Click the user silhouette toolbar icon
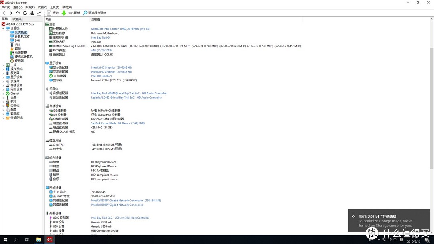 [x=32, y=13]
